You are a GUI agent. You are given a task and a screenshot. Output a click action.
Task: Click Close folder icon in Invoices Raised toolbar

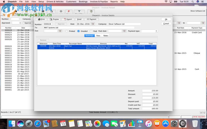pos(26,12)
